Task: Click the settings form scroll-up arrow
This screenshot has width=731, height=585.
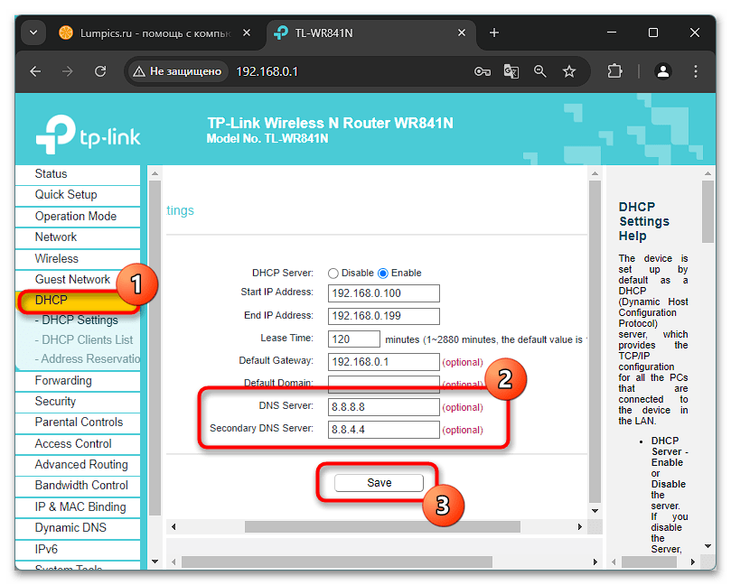Action: tap(595, 173)
